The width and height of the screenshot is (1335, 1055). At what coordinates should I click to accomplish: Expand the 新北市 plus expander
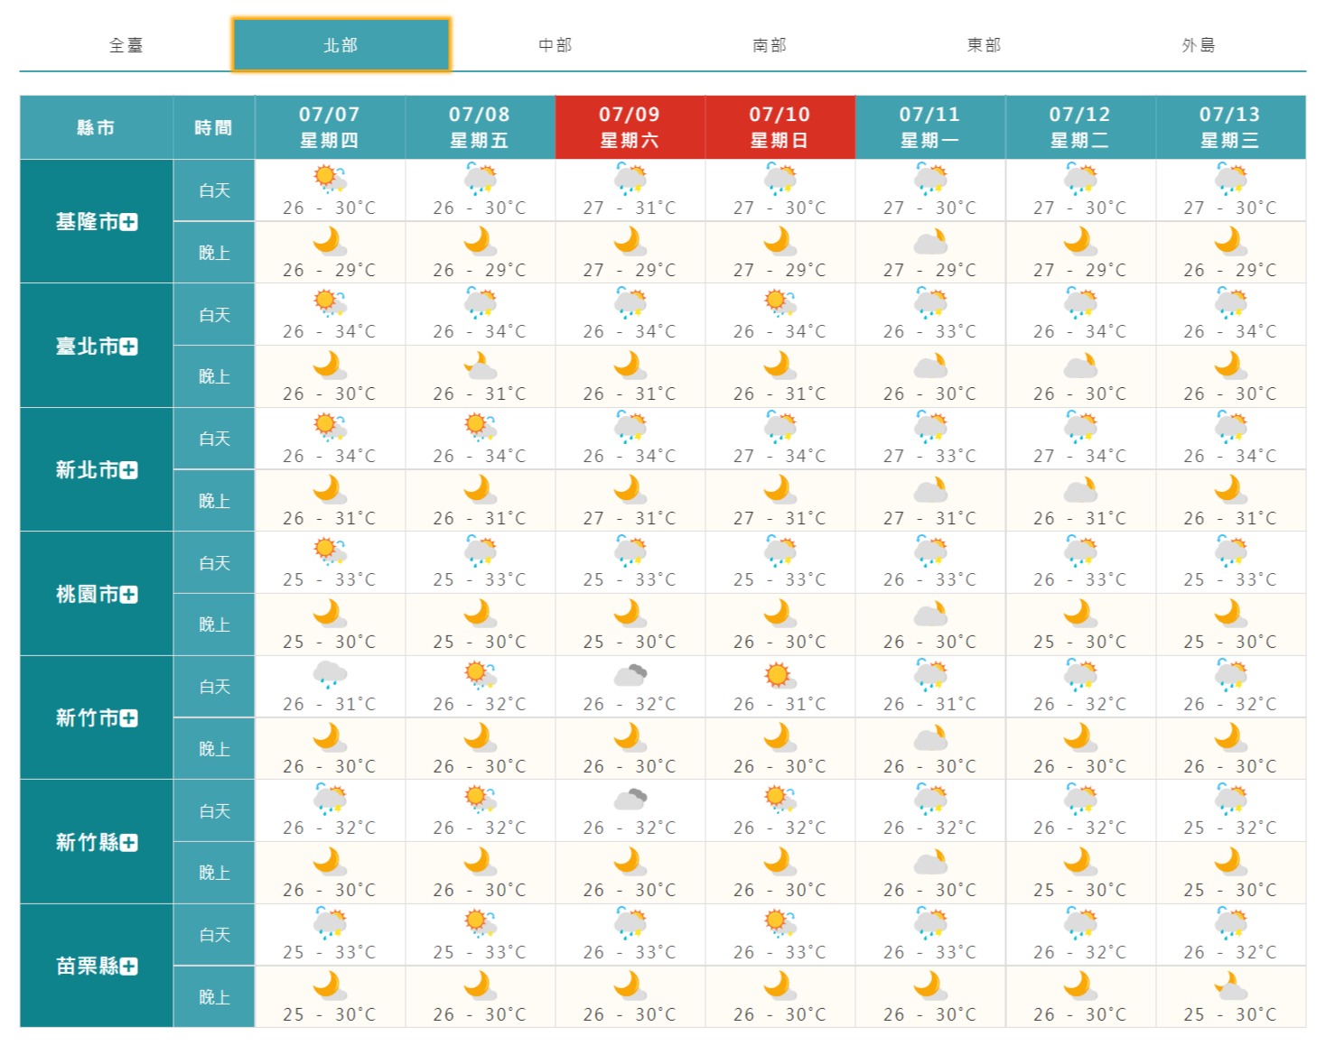[x=128, y=470]
